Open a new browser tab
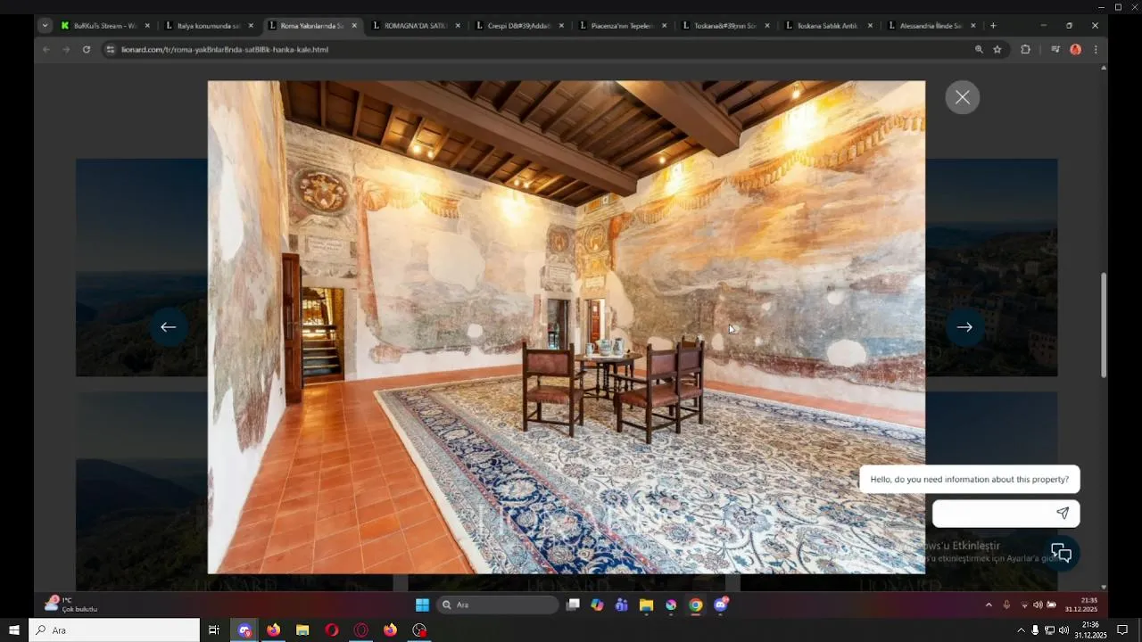 coord(993,26)
